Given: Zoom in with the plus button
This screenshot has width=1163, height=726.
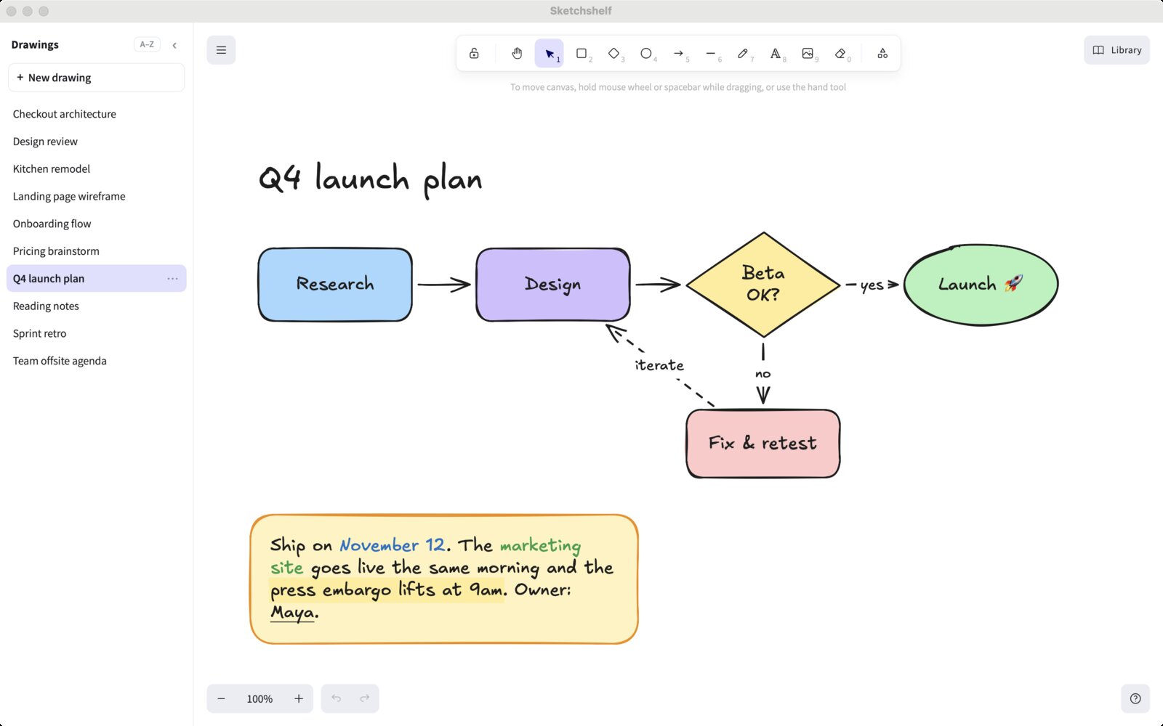Looking at the screenshot, I should [299, 698].
